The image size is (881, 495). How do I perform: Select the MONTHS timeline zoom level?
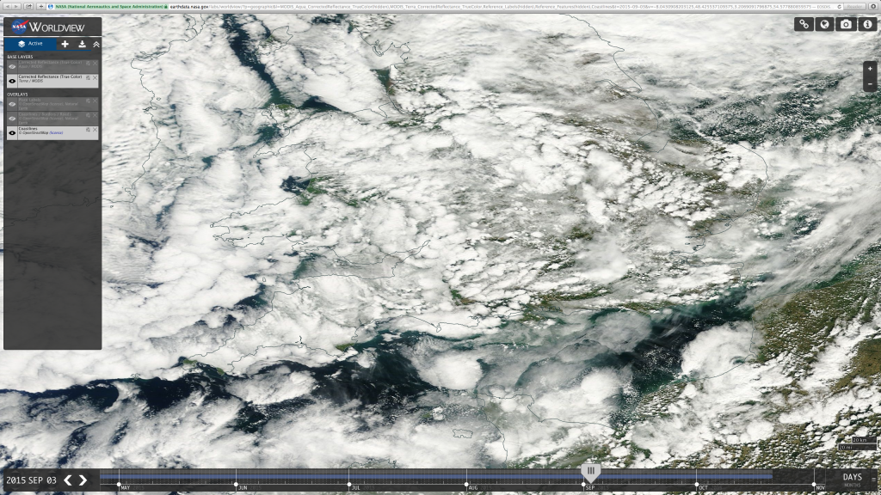pyautogui.click(x=852, y=485)
